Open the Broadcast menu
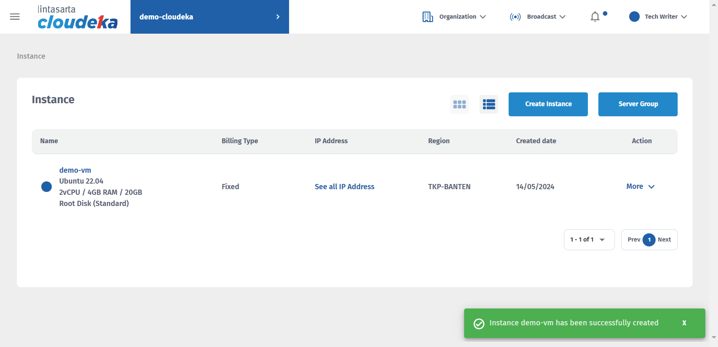This screenshot has width=718, height=347. point(546,17)
